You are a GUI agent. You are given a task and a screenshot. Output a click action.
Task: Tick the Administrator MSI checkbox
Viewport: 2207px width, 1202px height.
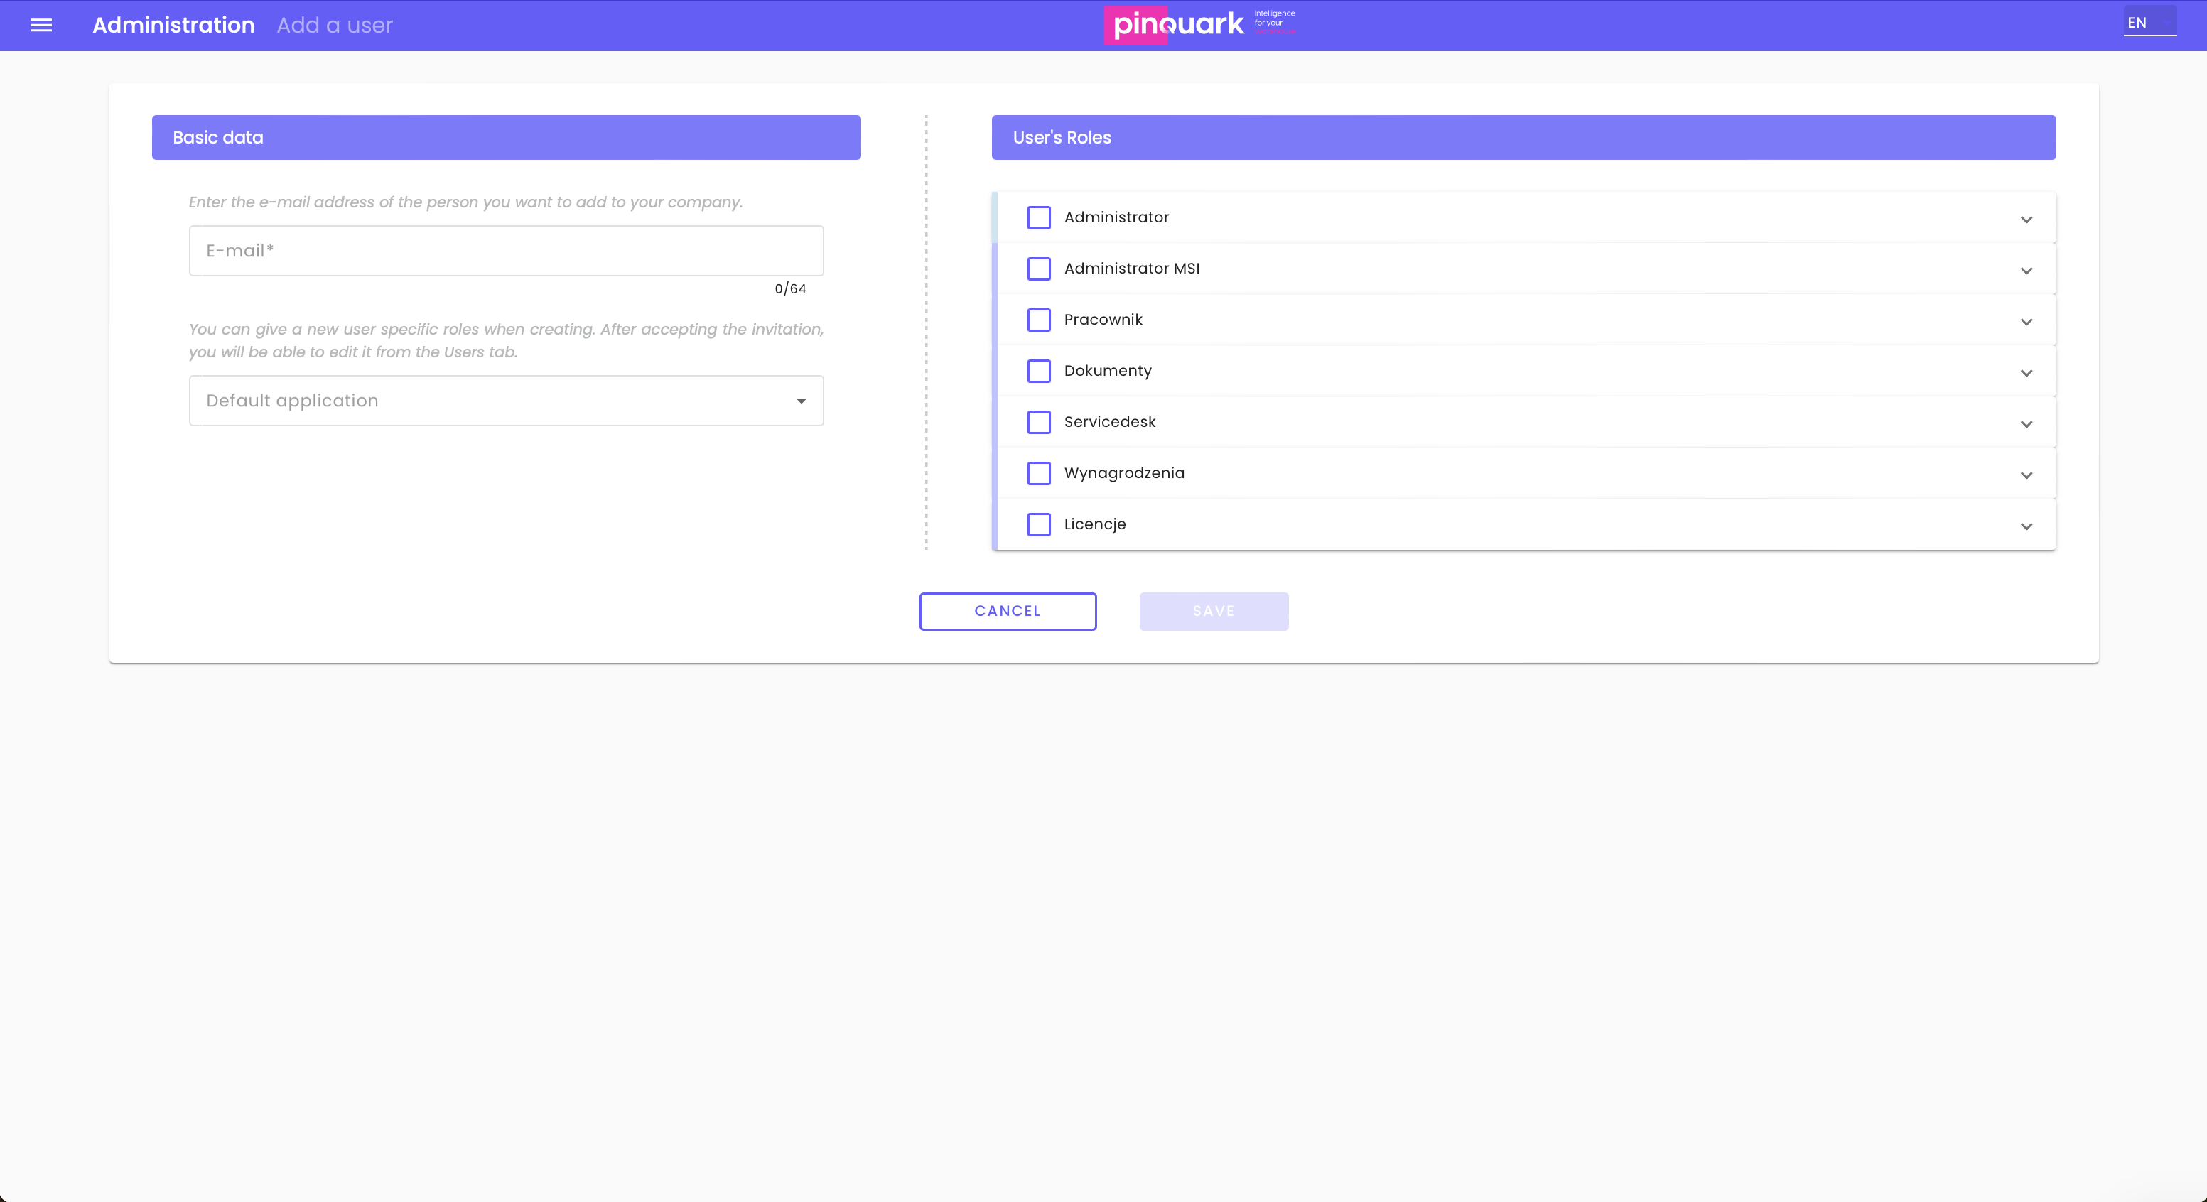(1038, 268)
